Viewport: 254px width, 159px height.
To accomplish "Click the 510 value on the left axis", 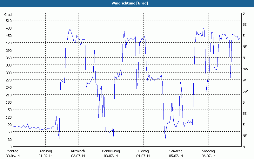I will pyautogui.click(x=9, y=21).
